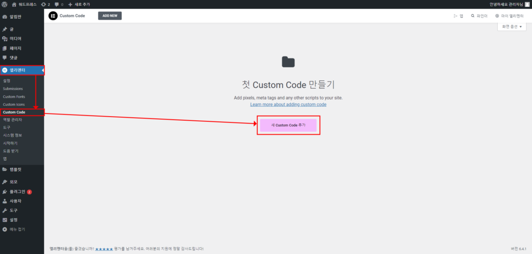Click the 버전 6.4.1 version text

tap(520, 249)
